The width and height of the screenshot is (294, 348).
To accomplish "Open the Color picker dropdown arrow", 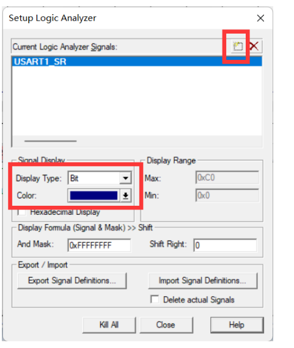I will click(125, 196).
